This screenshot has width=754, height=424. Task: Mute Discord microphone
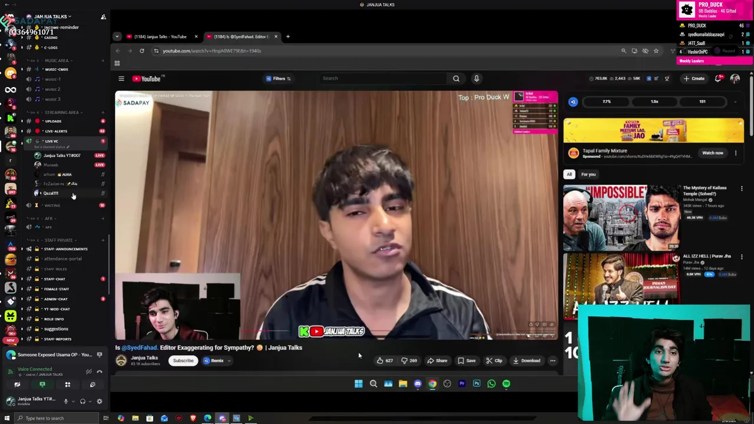[x=66, y=401]
